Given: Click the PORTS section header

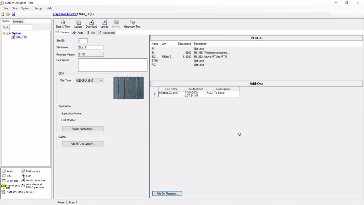Looking at the screenshot, I should pyautogui.click(x=257, y=38).
